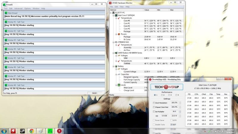Click the Clock Modulation percentage field
The image size is (238, 134).
click(174, 103)
